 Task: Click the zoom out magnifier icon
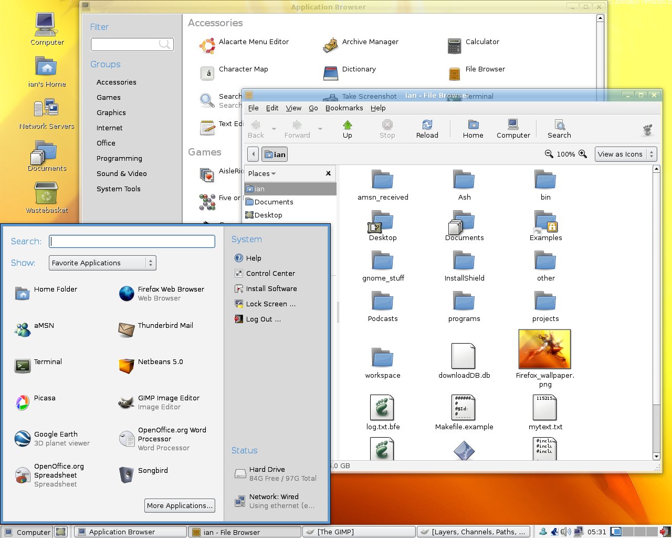click(549, 154)
